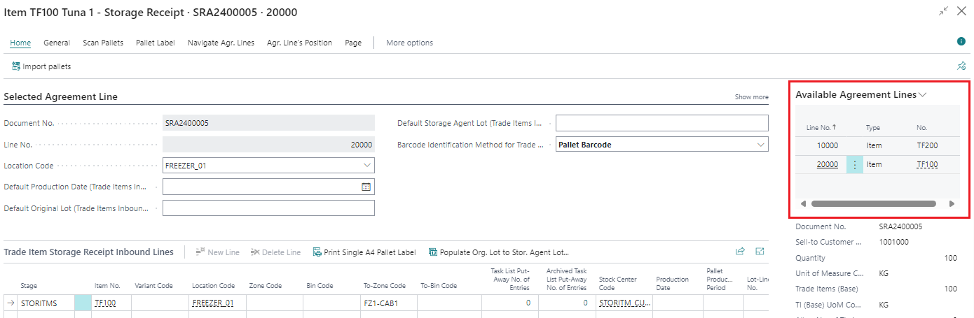Click the info icon at top right
Image resolution: width=974 pixels, height=318 pixels.
[961, 42]
